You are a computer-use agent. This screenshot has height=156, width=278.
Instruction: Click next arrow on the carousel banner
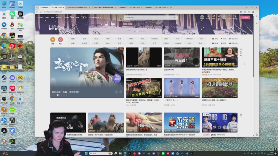(121, 92)
